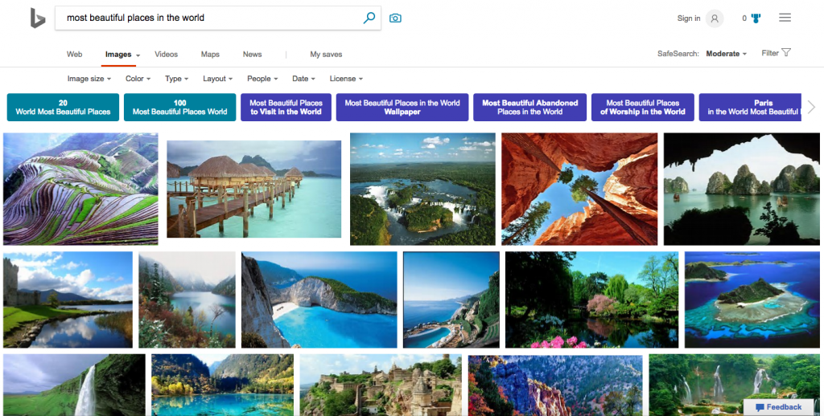The image size is (824, 416).
Task: Switch to the Maps tab
Action: [x=210, y=55]
